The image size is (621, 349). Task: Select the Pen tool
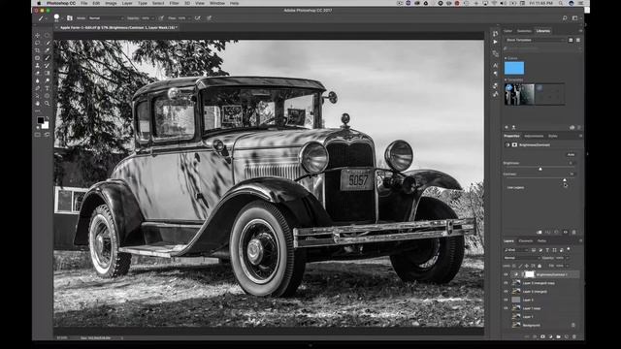(38, 88)
